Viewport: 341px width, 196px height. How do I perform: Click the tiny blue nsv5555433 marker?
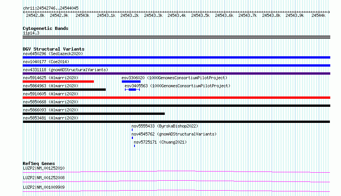click(x=132, y=130)
